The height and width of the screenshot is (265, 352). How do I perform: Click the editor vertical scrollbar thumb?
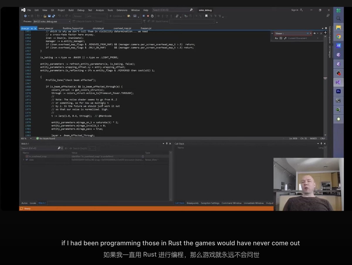click(x=325, y=79)
